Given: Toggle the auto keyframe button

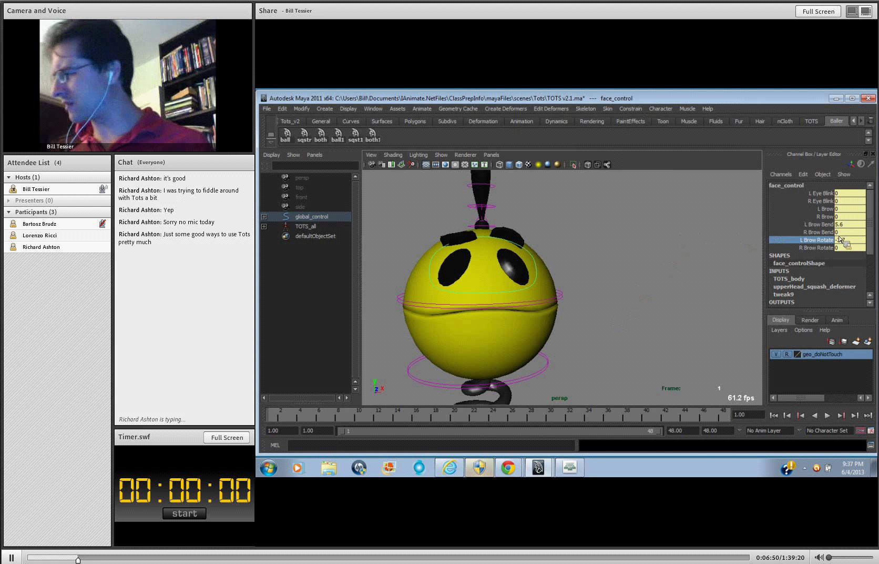Looking at the screenshot, I should pyautogui.click(x=861, y=430).
